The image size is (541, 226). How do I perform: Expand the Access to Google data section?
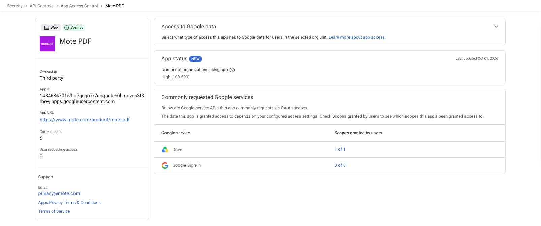coord(496,27)
